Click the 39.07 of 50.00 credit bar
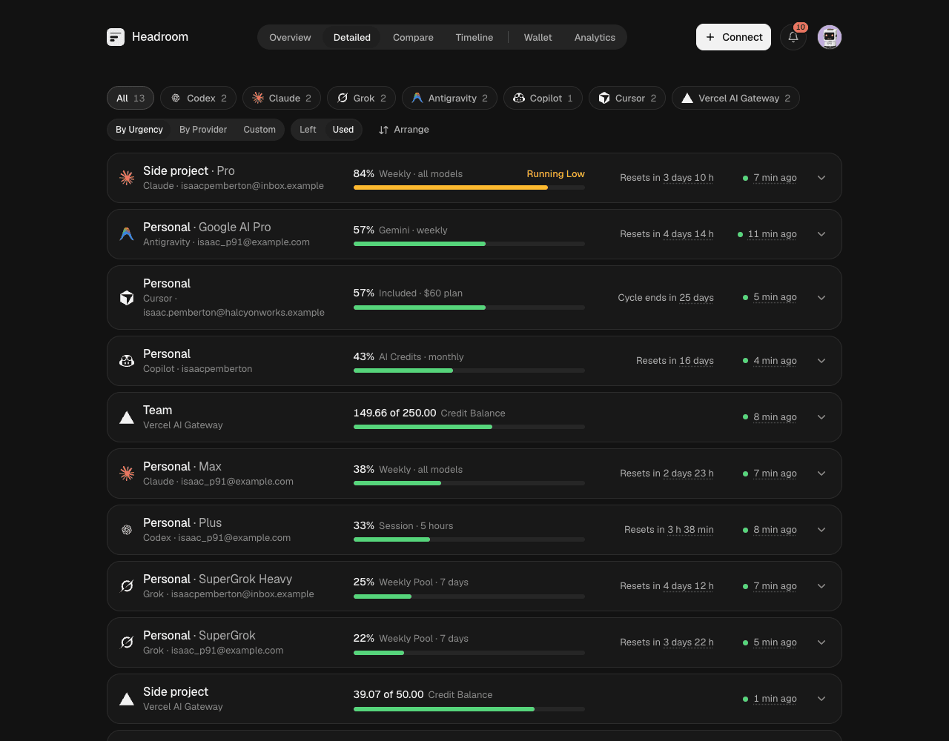The width and height of the screenshot is (949, 741). tap(469, 708)
